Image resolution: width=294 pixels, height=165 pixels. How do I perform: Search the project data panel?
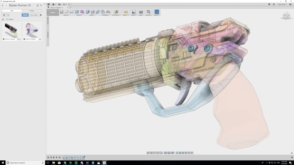(x=41, y=5)
